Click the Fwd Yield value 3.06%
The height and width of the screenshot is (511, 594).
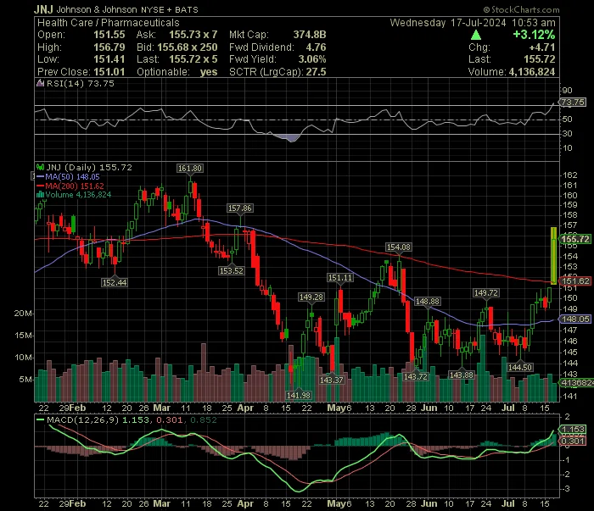(x=312, y=59)
